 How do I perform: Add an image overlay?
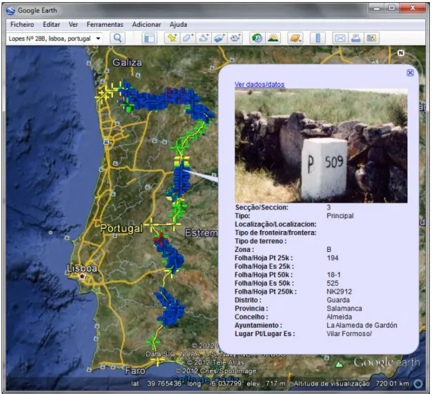pos(219,38)
